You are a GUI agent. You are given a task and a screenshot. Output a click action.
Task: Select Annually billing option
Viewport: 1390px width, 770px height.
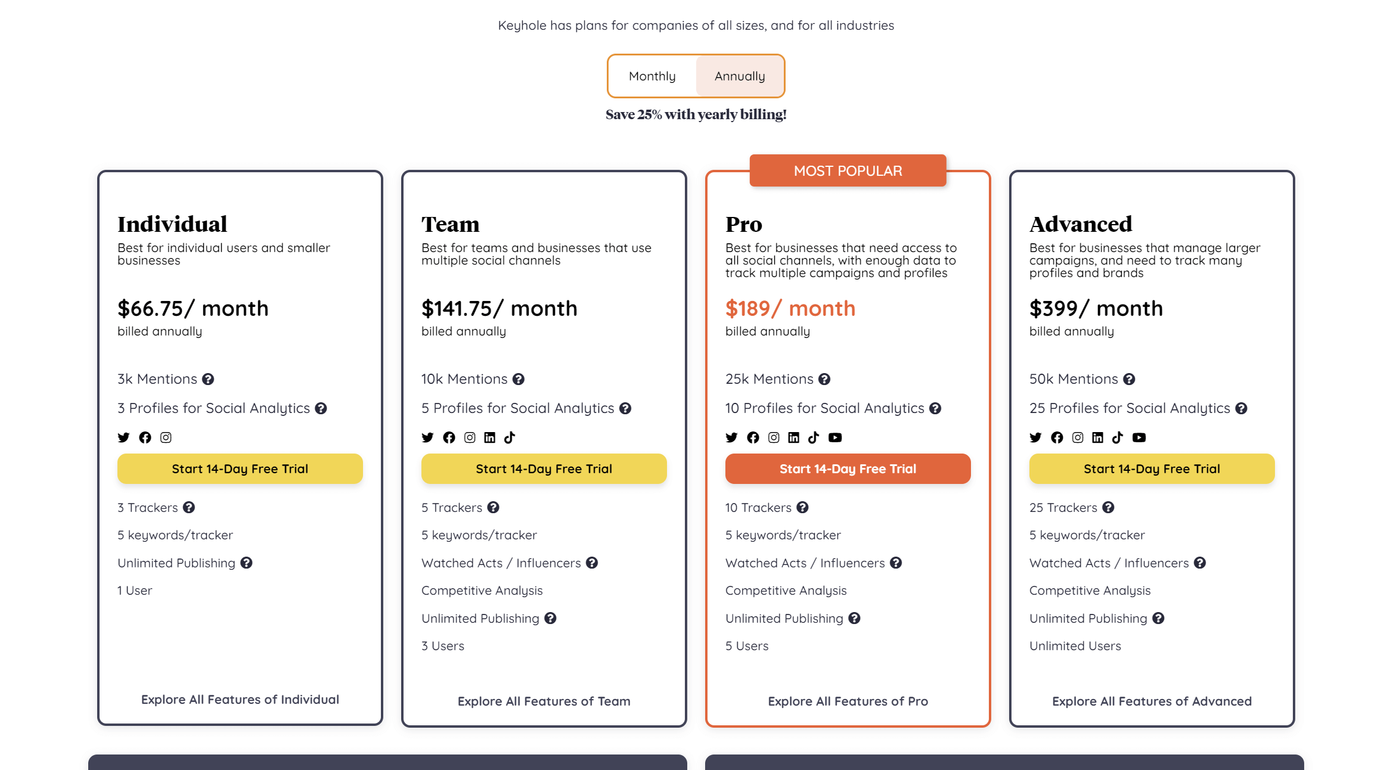740,76
